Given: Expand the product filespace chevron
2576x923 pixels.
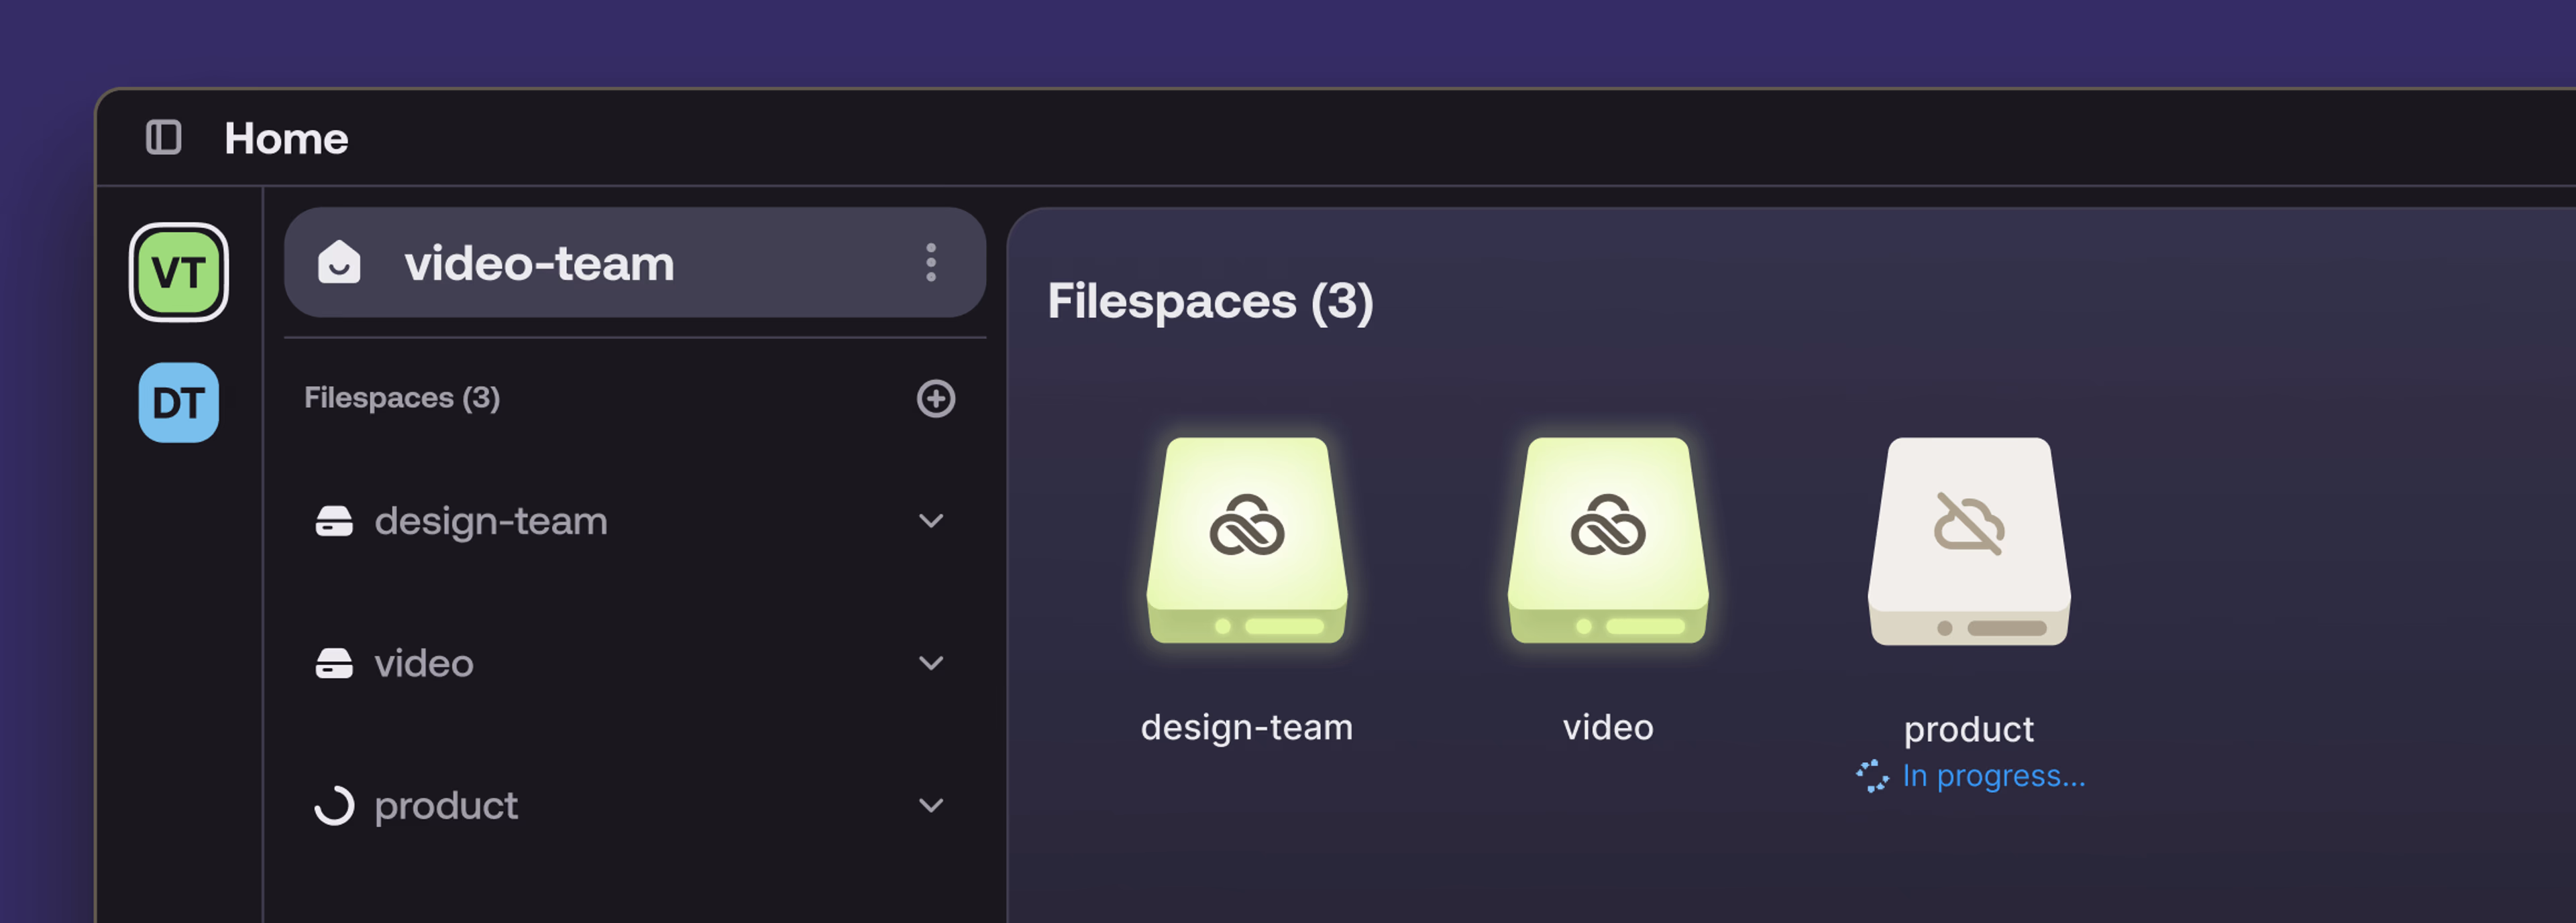Looking at the screenshot, I should (931, 805).
